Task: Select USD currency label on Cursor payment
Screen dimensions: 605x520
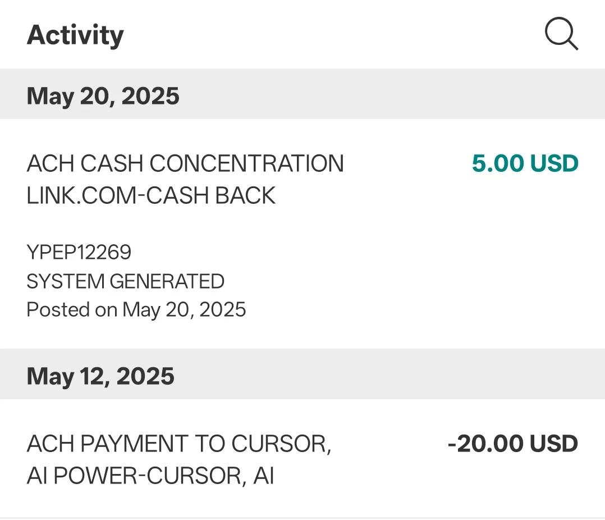Action: (x=554, y=444)
